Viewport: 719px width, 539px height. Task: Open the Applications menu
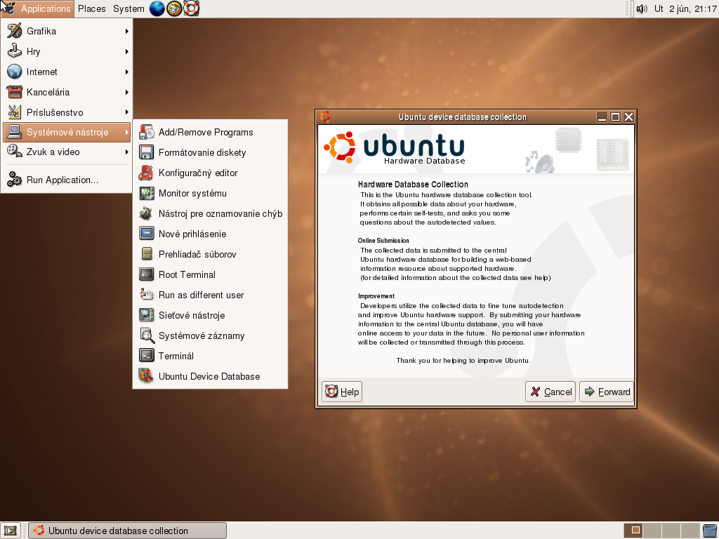(x=37, y=8)
